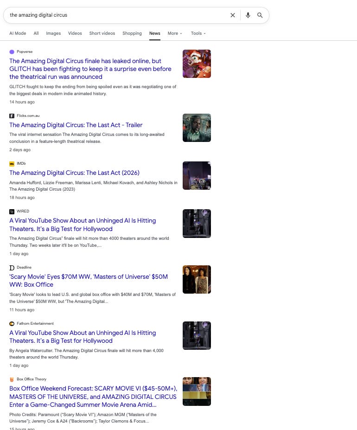Click the "18 hours ago" timestamp
The image size is (357, 430).
coord(22,198)
